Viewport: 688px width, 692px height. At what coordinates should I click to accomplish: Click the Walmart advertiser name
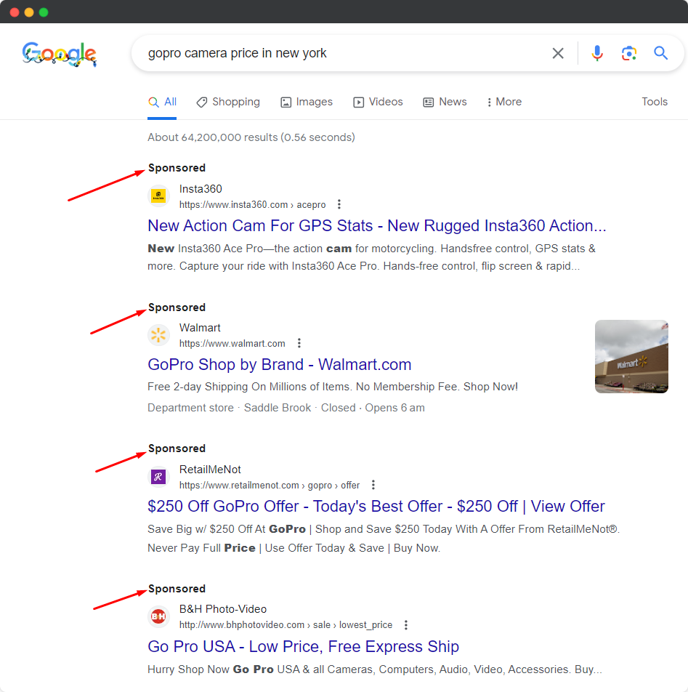point(200,328)
